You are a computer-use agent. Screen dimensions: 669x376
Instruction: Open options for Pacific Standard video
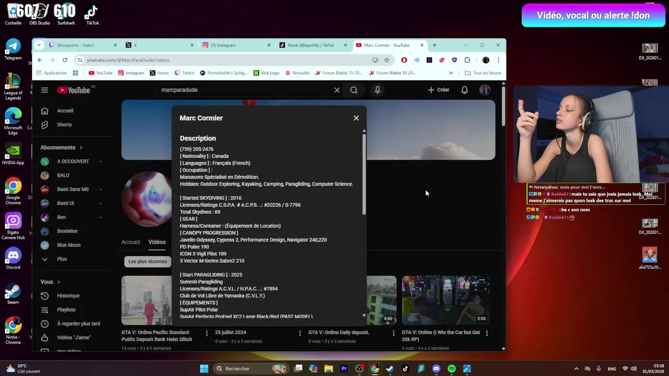pos(206,333)
